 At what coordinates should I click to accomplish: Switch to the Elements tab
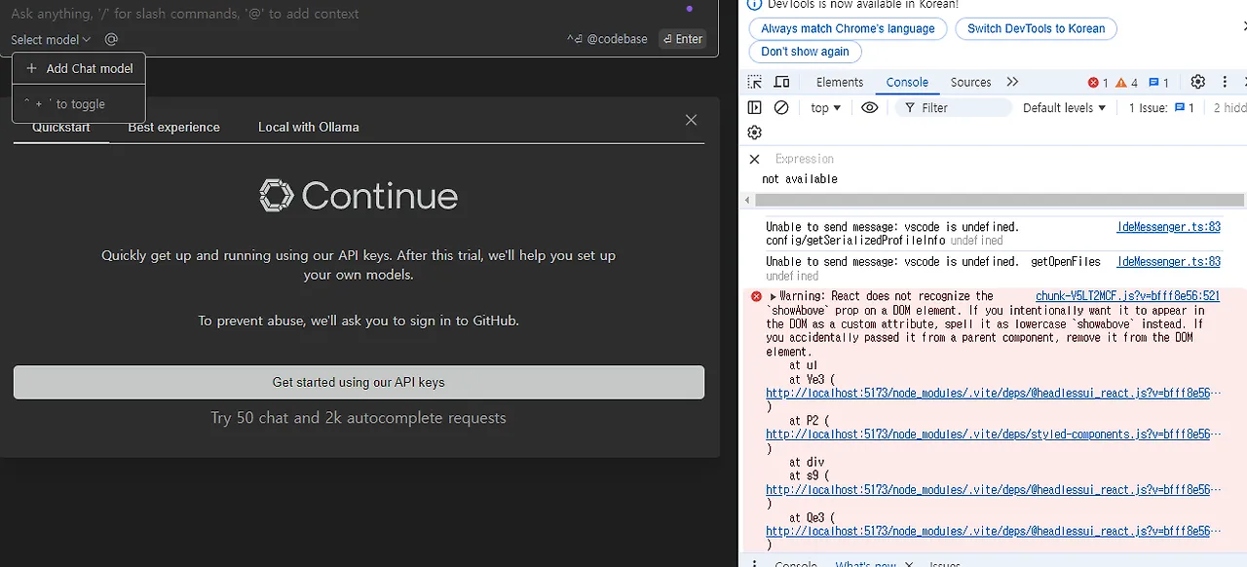tap(840, 82)
